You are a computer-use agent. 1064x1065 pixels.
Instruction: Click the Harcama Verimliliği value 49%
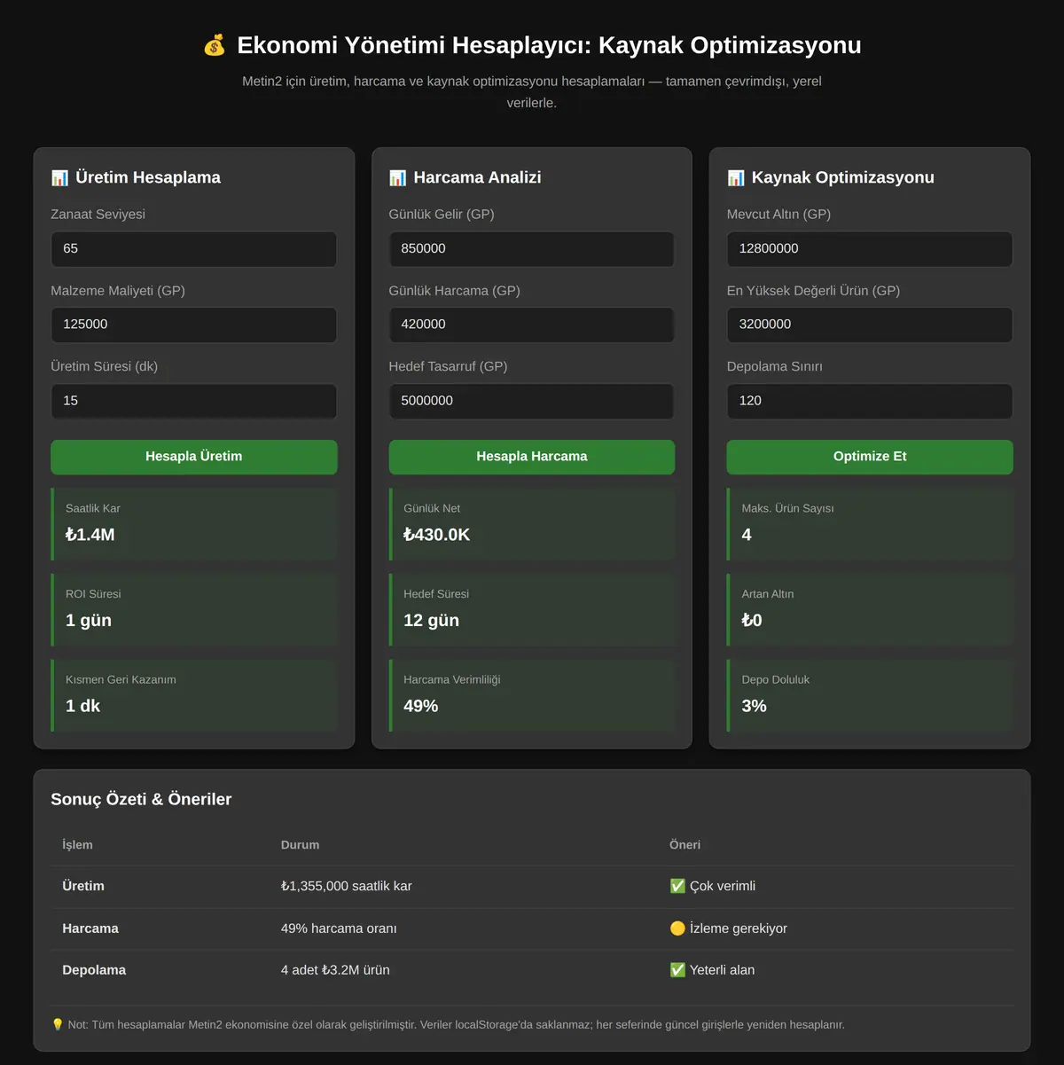click(421, 706)
